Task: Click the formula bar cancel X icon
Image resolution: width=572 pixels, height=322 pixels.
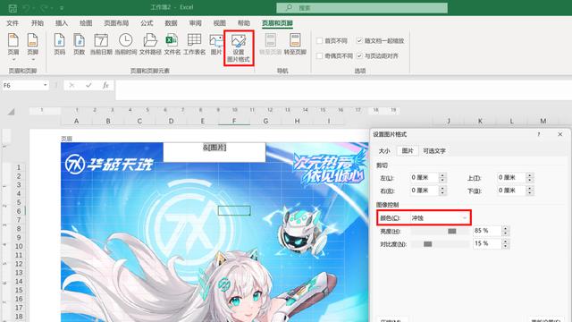Action: point(71,86)
